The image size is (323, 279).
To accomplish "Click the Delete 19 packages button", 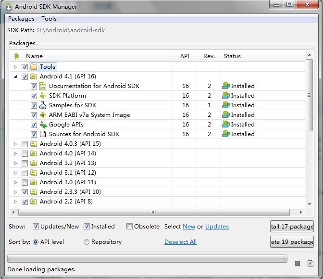I will [x=292, y=242].
